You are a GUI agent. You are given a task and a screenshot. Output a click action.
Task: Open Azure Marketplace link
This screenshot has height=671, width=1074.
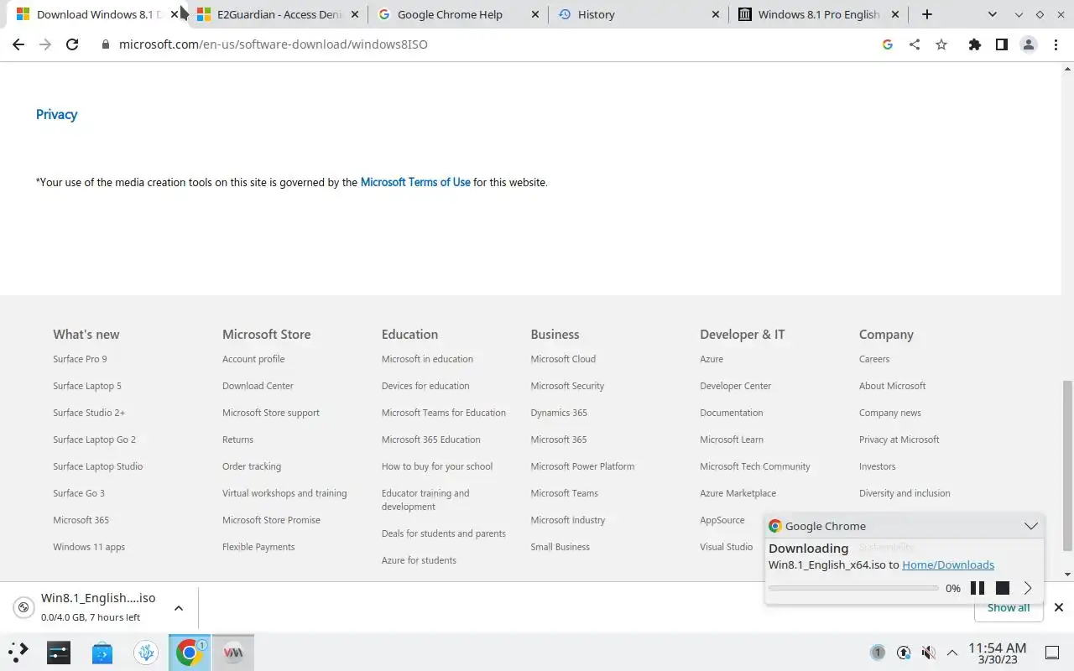click(x=738, y=493)
